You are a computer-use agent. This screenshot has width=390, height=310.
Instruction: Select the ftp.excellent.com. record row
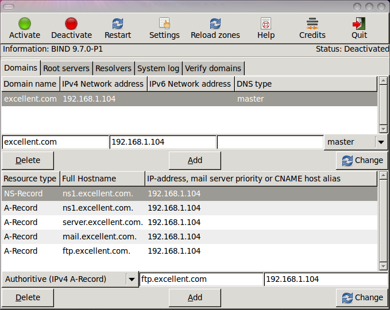click(x=190, y=251)
